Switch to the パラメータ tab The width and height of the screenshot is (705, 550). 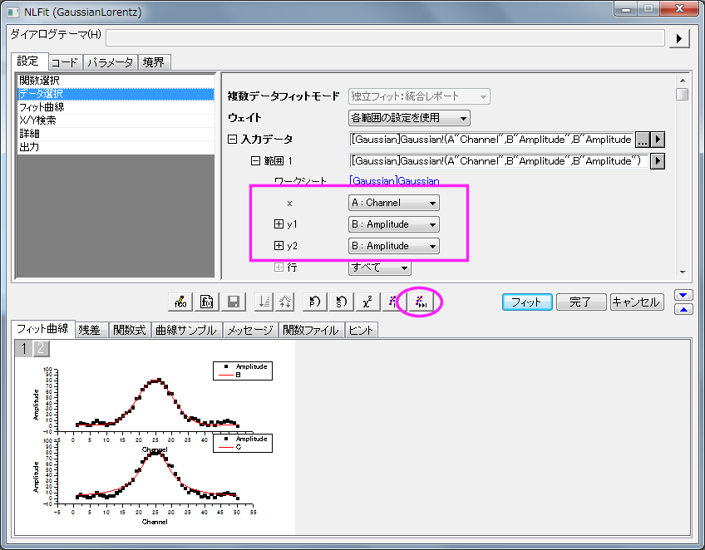110,62
